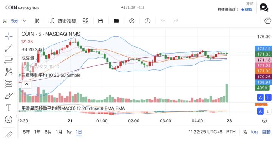Select the 1w time range
Image resolution: width=272 pixels, height=145 pixels.
(69, 132)
